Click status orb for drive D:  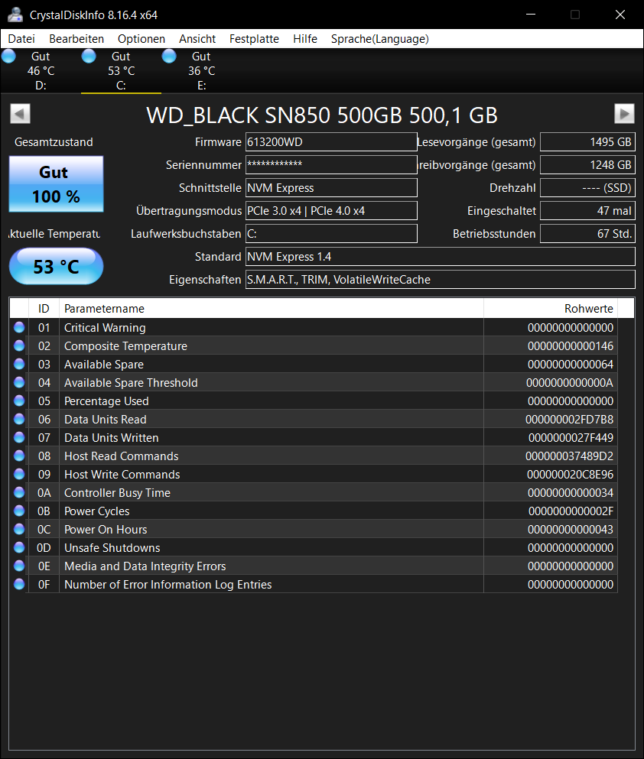coord(8,56)
